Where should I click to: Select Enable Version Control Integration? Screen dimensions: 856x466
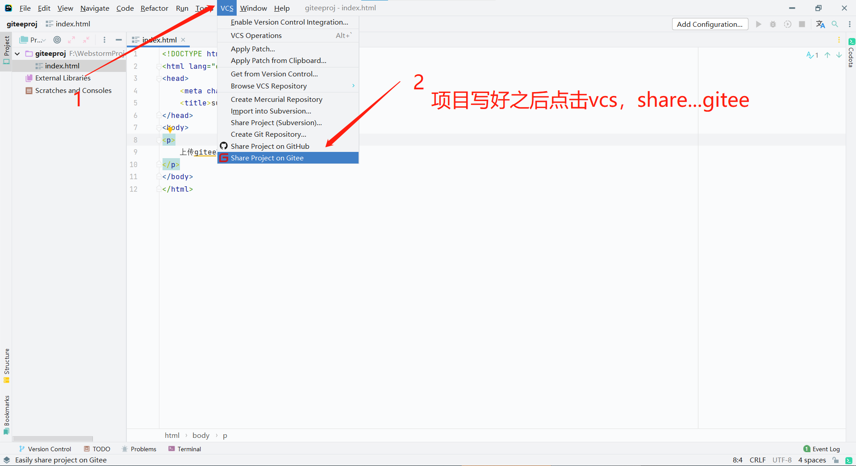(288, 22)
